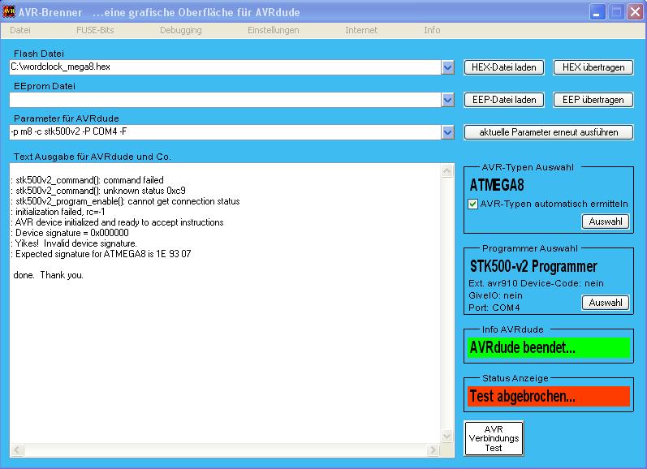The image size is (647, 469).
Task: Open the Internet menu
Action: [x=361, y=30]
